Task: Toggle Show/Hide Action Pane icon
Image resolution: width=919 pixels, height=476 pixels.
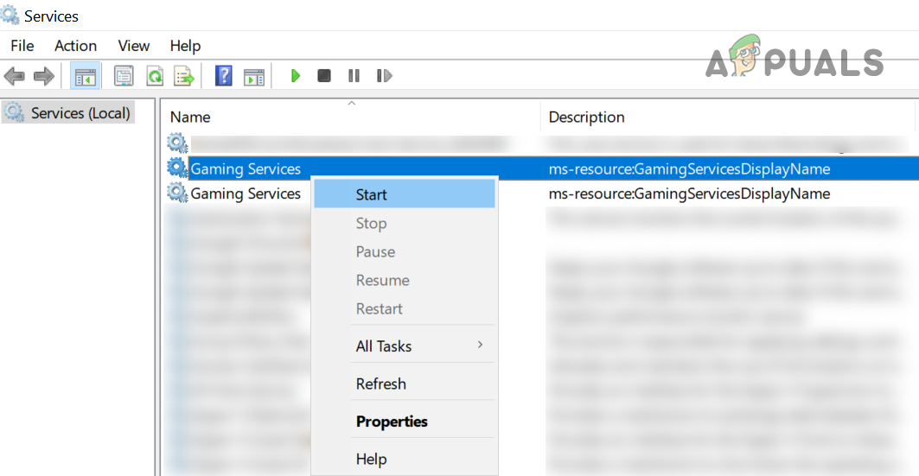Action: point(254,76)
